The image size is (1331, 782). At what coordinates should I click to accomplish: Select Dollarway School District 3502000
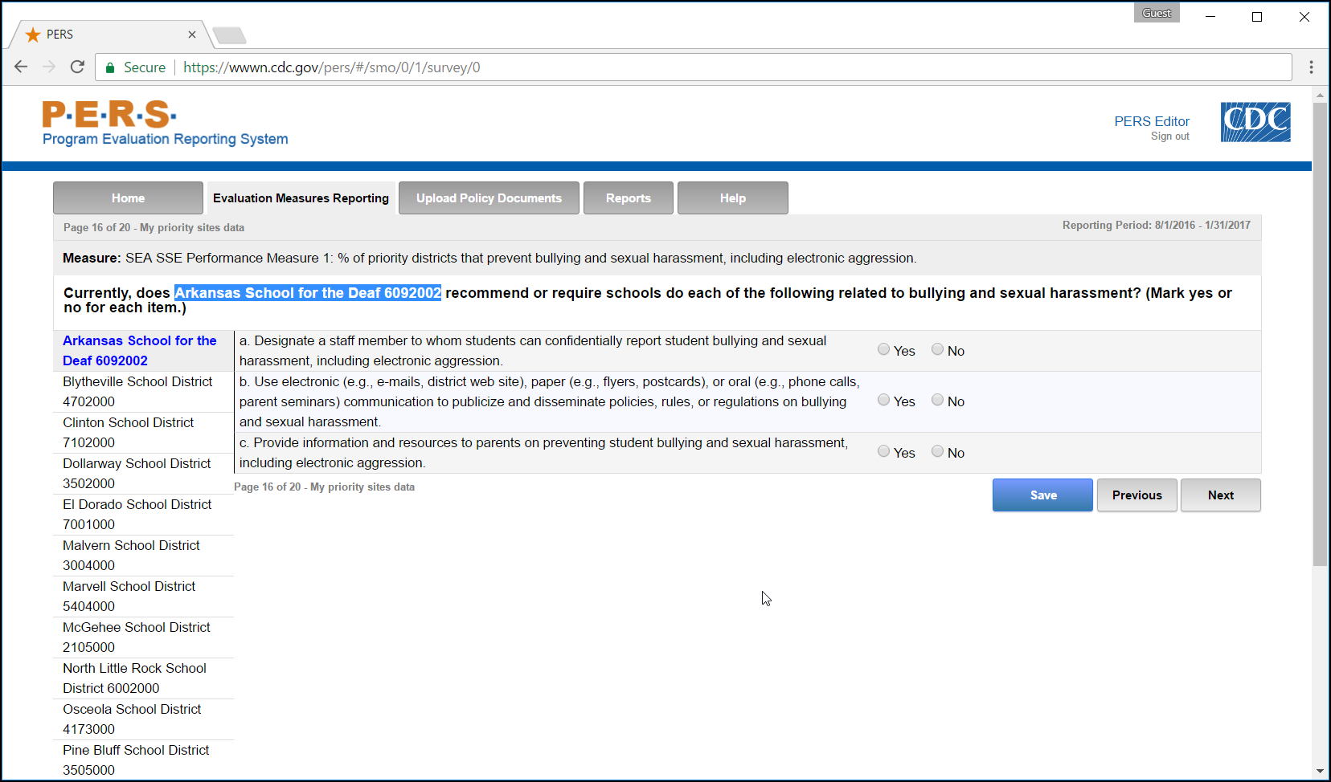[x=144, y=474]
